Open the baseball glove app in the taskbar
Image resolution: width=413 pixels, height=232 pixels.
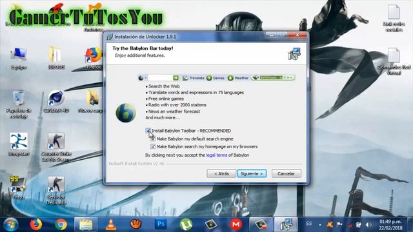coord(136,224)
